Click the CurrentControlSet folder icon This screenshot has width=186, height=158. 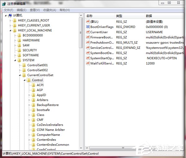coord(24,75)
